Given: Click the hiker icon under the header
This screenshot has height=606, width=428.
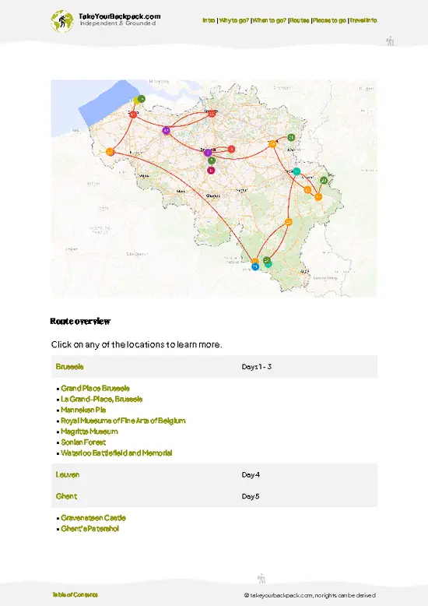Looking at the screenshot, I should click(390, 41).
